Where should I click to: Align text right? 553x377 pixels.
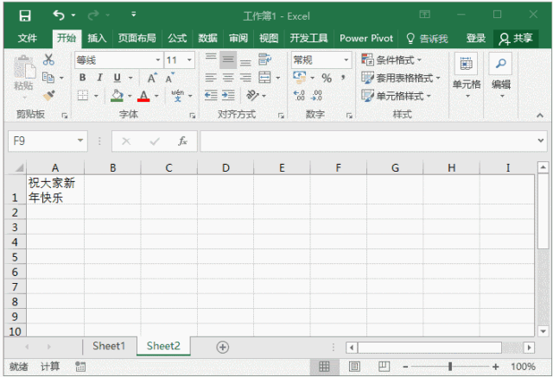[x=245, y=78]
